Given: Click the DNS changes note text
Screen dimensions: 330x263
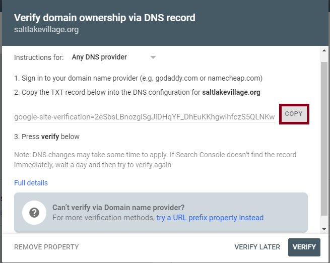Looking at the screenshot, I should tap(155, 160).
